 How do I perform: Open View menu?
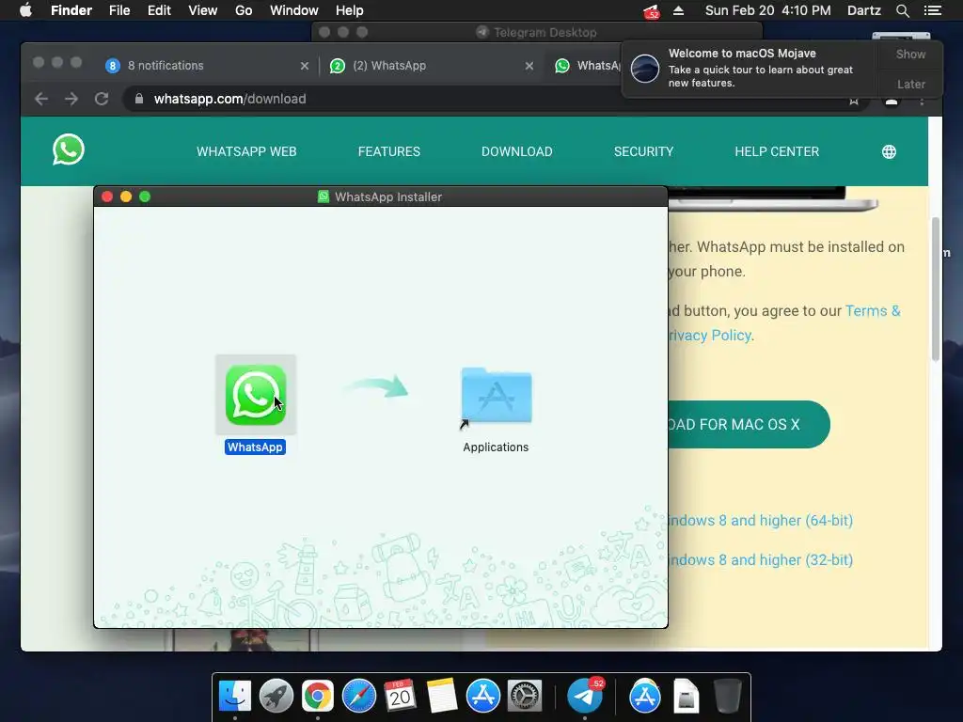pyautogui.click(x=203, y=10)
